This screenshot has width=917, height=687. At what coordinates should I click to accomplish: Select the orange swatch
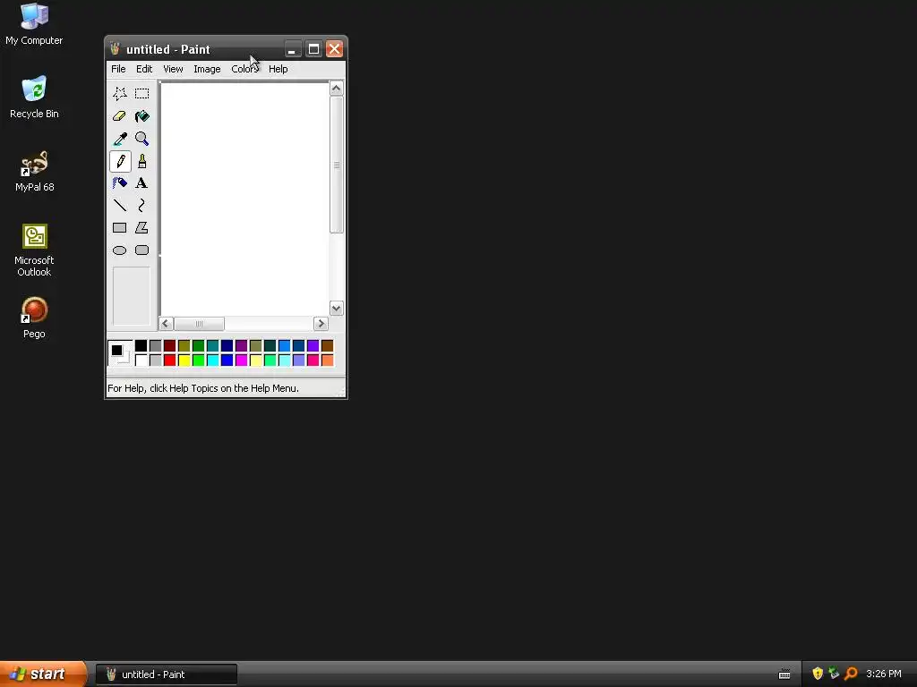click(x=328, y=360)
